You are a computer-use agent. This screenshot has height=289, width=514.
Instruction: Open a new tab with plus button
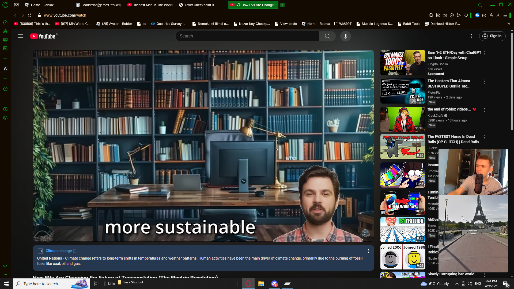pyautogui.click(x=282, y=5)
